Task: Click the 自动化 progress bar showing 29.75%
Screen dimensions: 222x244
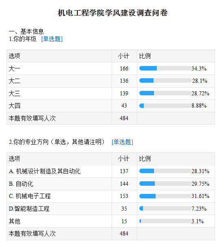Action: 165,183
